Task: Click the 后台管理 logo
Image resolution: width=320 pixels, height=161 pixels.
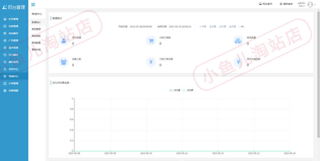Action: click(14, 7)
